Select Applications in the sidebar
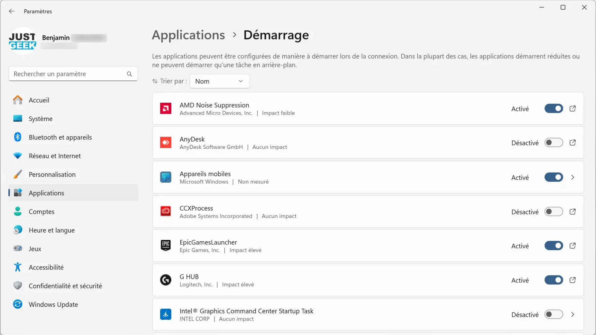This screenshot has height=335, width=596. click(x=73, y=193)
